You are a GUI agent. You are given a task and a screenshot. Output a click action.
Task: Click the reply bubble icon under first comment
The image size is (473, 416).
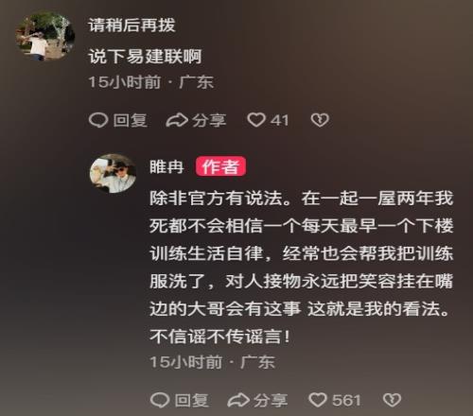pyautogui.click(x=98, y=120)
